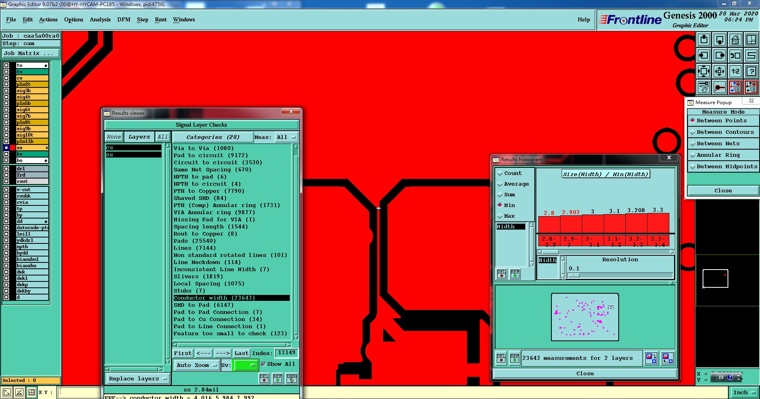Select the Max histogram option
Viewport: 760px width, 399px height.
(506, 216)
